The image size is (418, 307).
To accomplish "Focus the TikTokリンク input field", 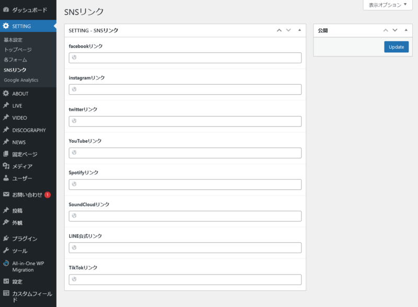I will pos(185,280).
